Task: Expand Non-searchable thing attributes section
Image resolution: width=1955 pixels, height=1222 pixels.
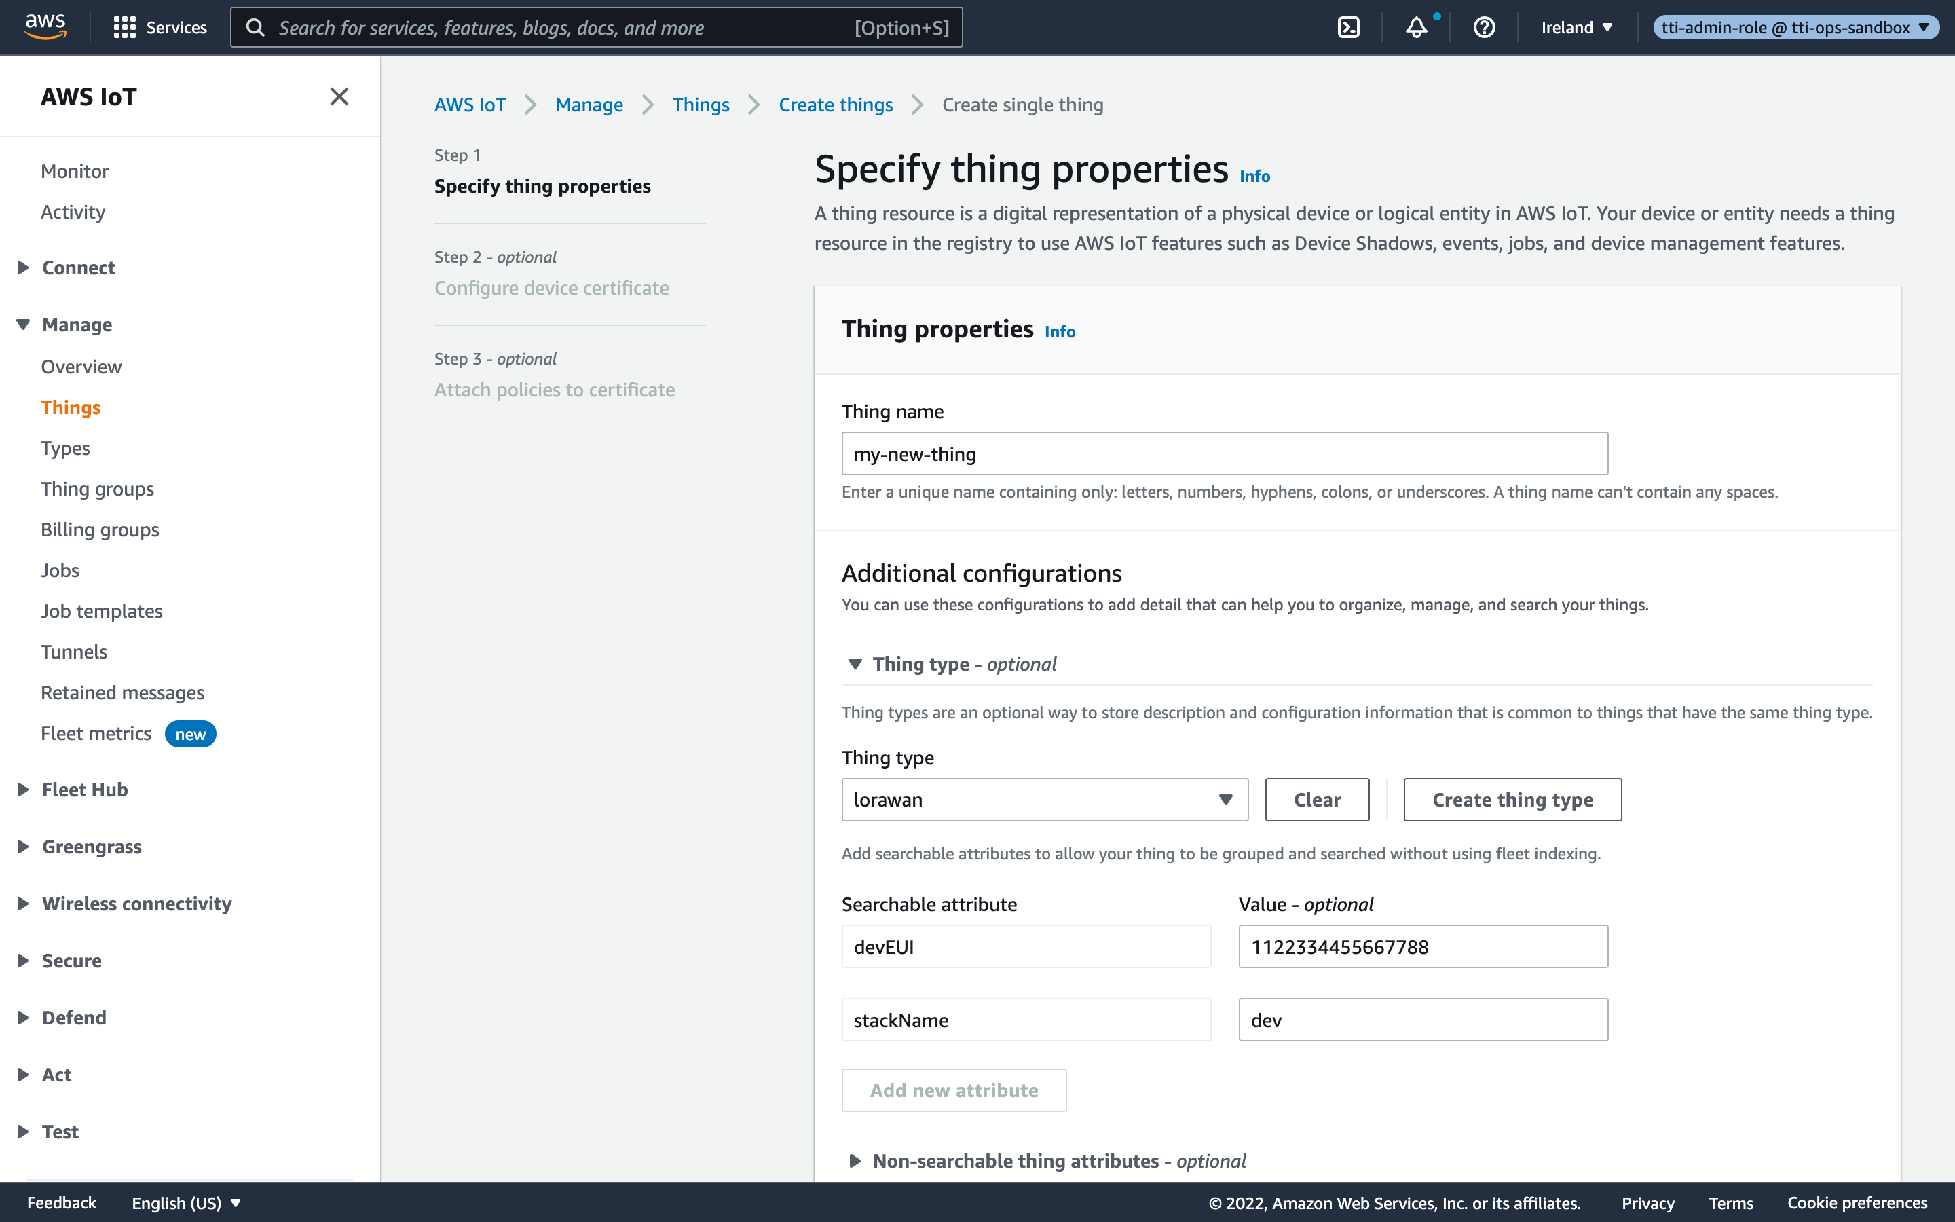Action: click(855, 1160)
